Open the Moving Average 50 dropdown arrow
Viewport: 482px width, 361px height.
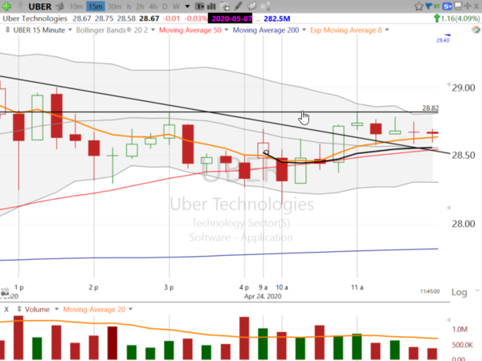(227, 30)
